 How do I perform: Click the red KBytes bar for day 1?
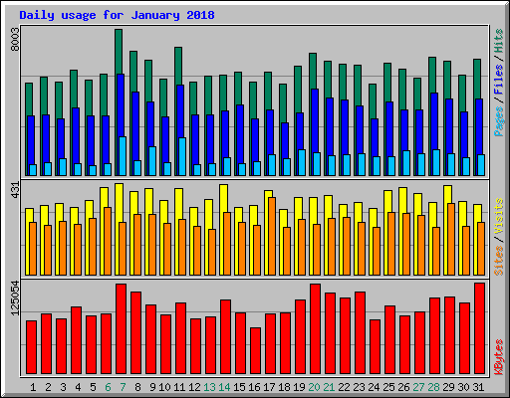click(31, 347)
